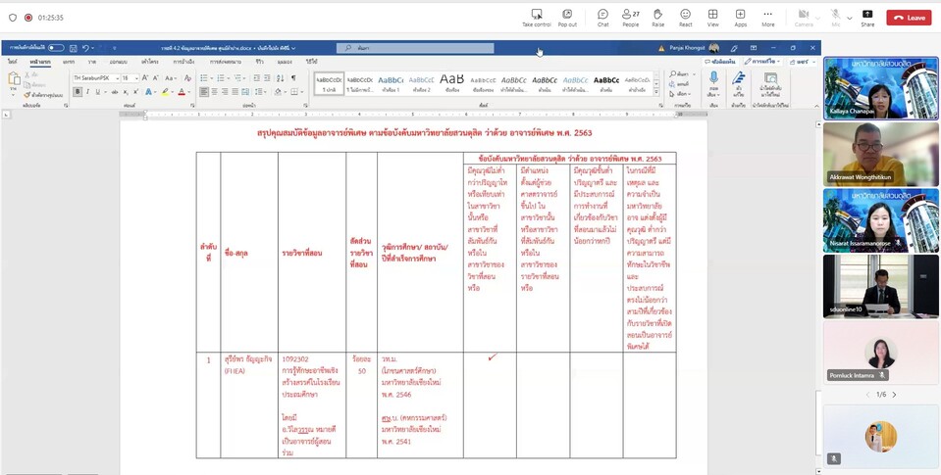Toggle Underline formatting
The height and width of the screenshot is (475, 941).
(97, 92)
